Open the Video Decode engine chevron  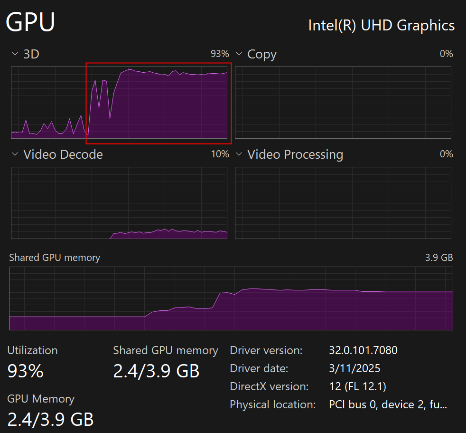click(15, 154)
